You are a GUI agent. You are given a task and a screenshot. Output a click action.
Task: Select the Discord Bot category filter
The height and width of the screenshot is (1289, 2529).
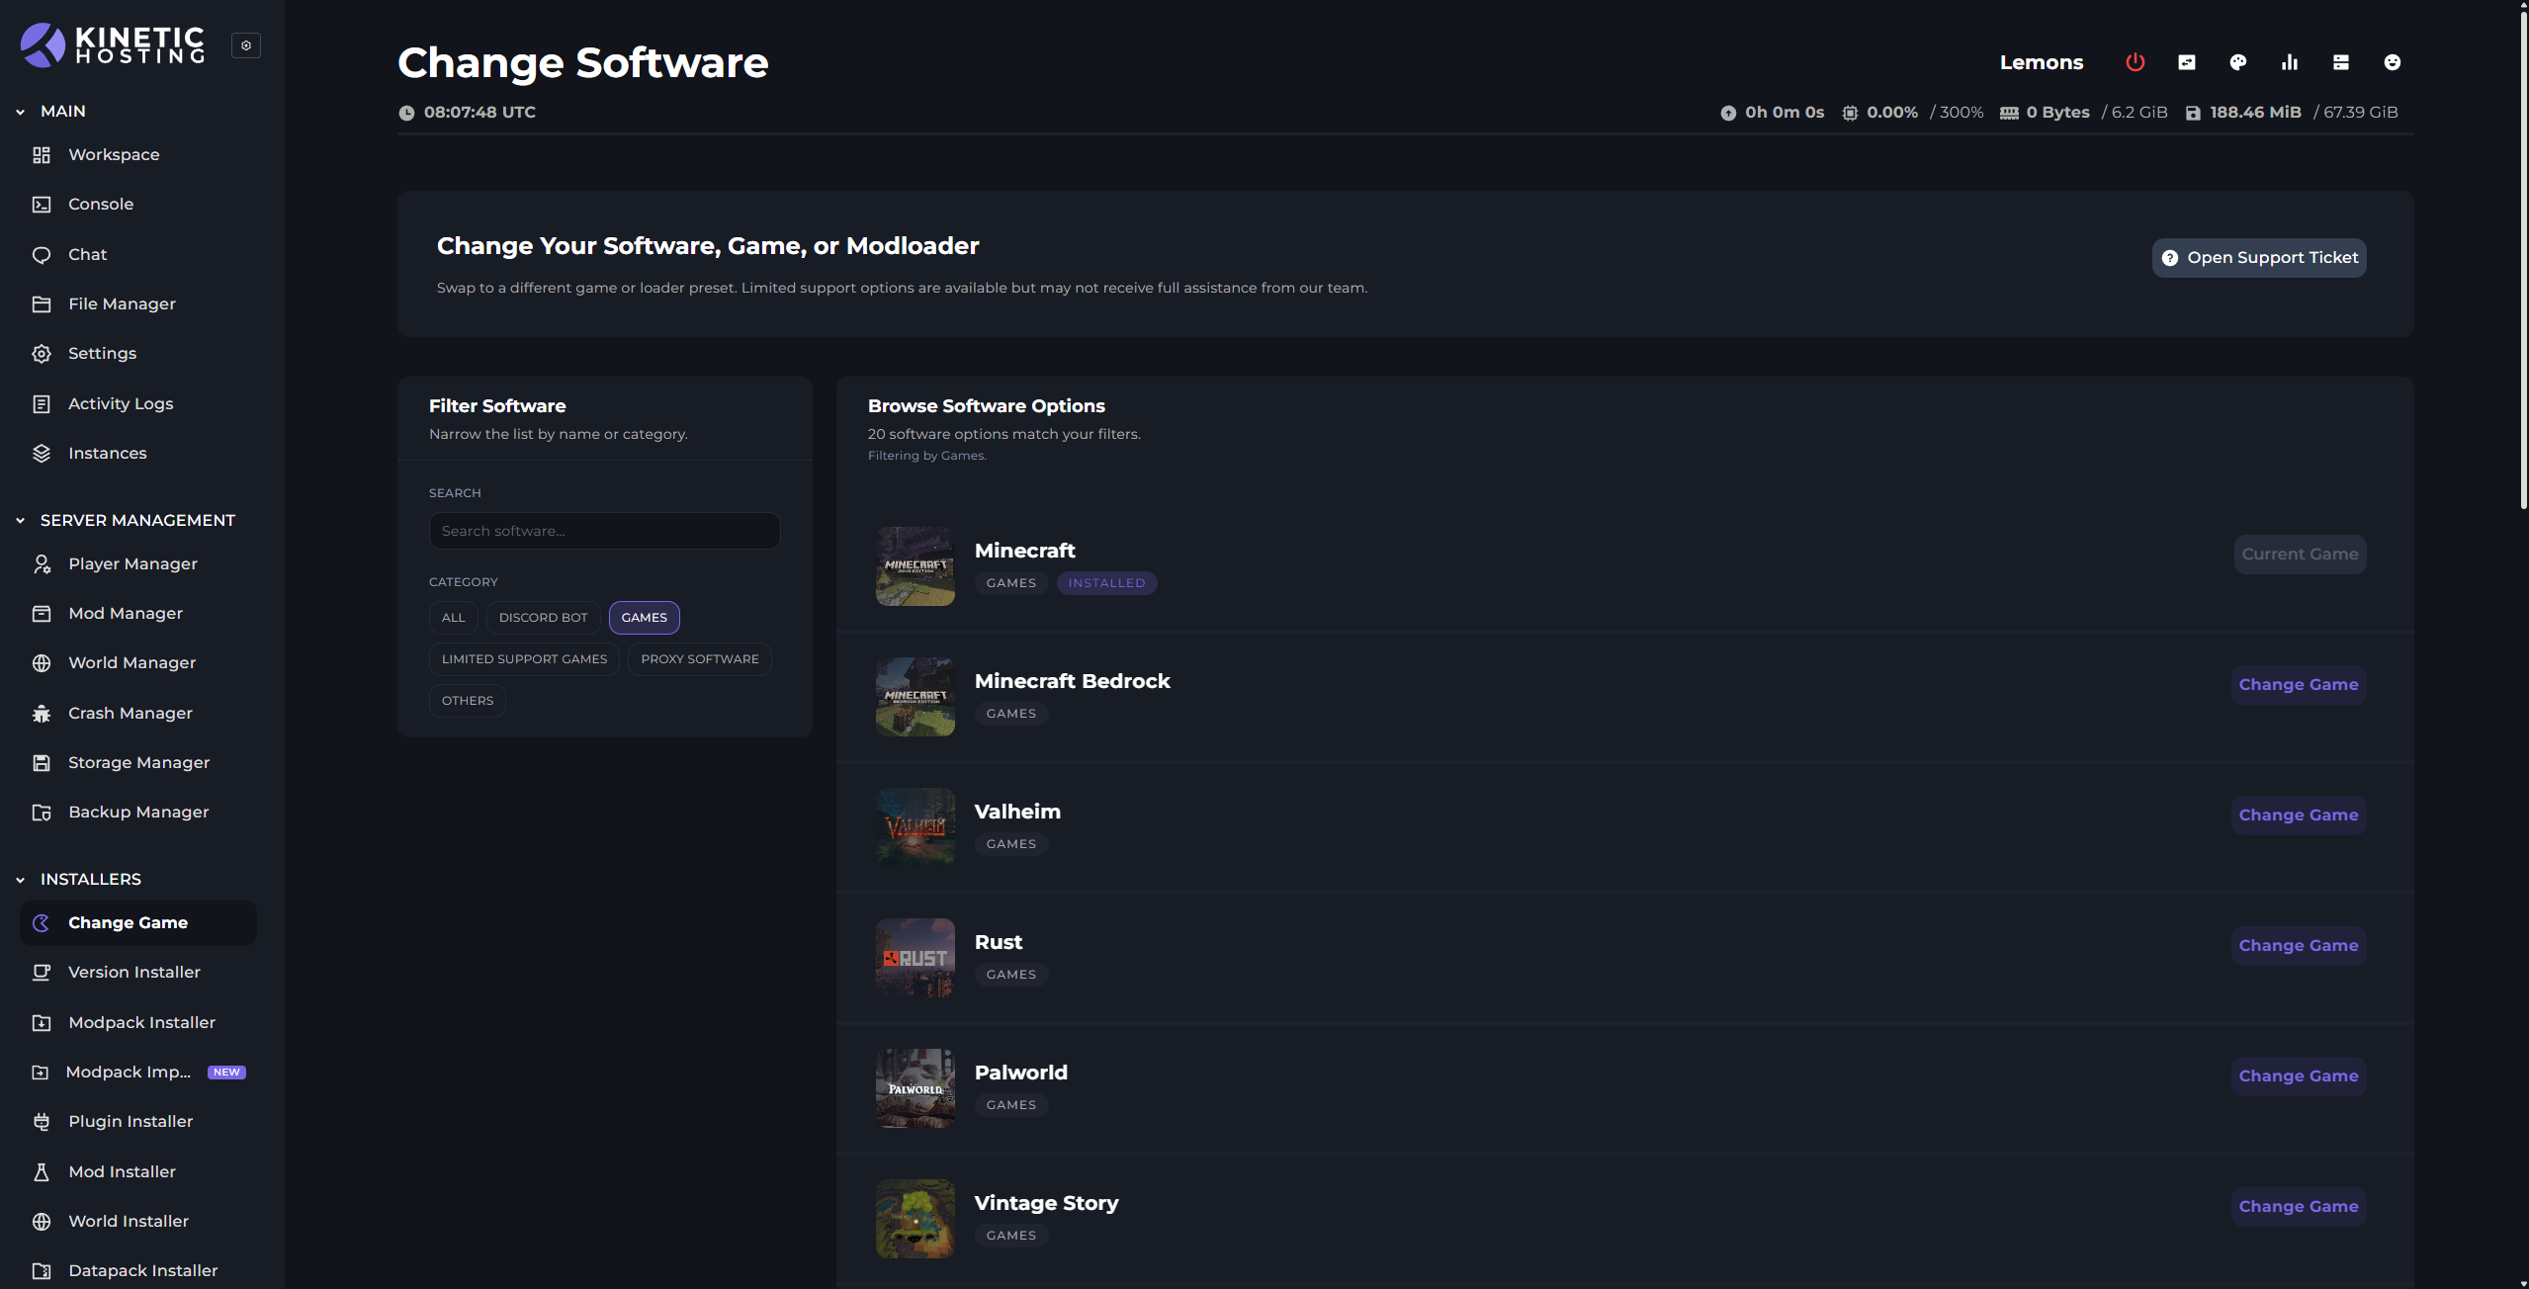tap(543, 618)
